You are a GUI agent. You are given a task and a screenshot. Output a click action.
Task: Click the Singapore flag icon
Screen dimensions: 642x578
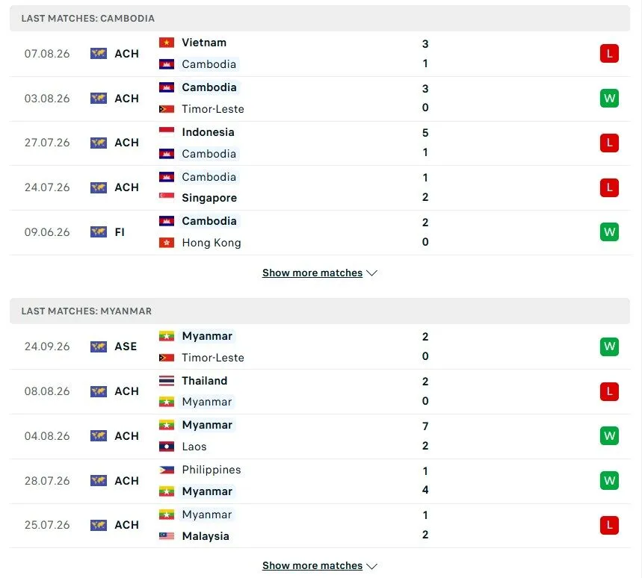pos(166,198)
